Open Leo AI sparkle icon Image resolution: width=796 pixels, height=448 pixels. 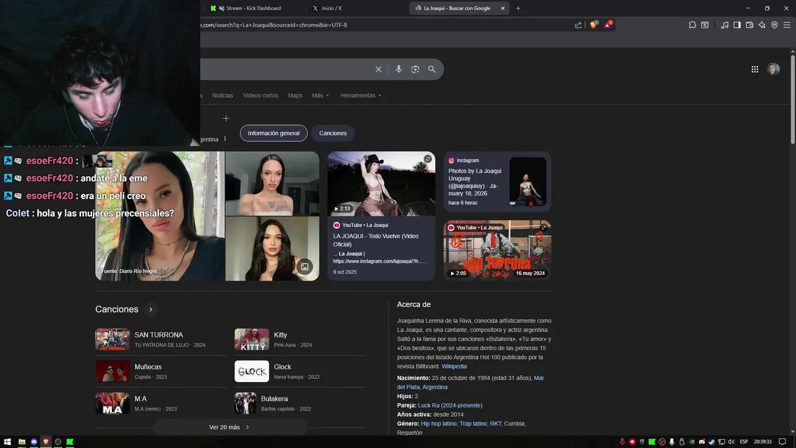762,25
